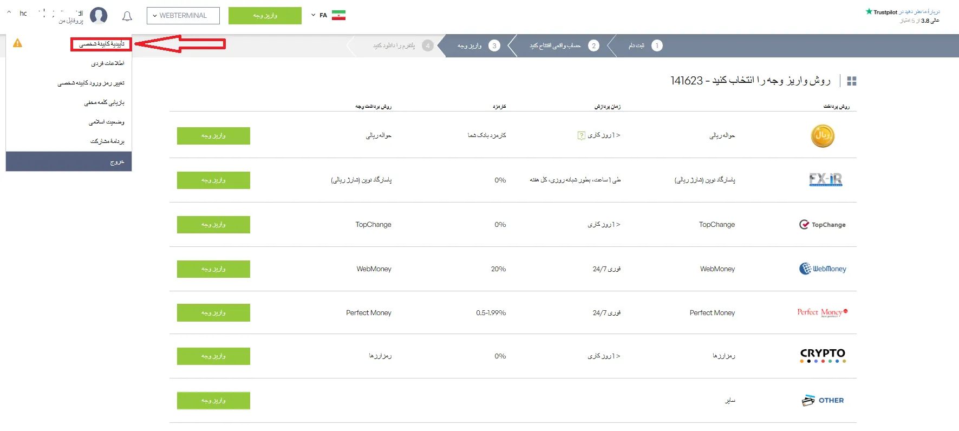
Task: Click the 'TopChange' payment method name
Action: coord(717,225)
